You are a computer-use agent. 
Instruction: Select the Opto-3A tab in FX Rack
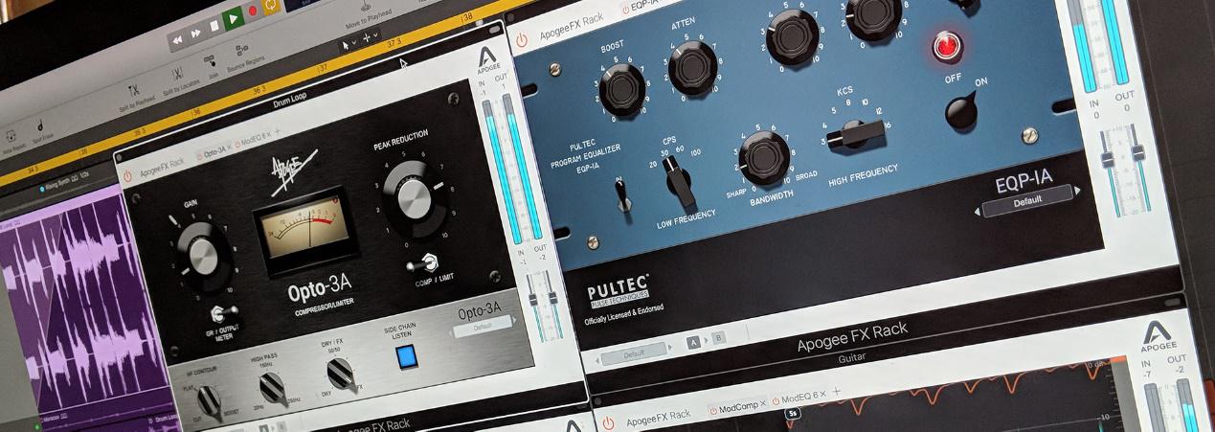coord(213,151)
